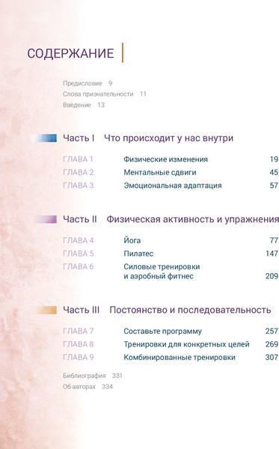This screenshot has width=279, height=449.
Task: Open chapter Комбинированные тренировки
Action: (180, 358)
